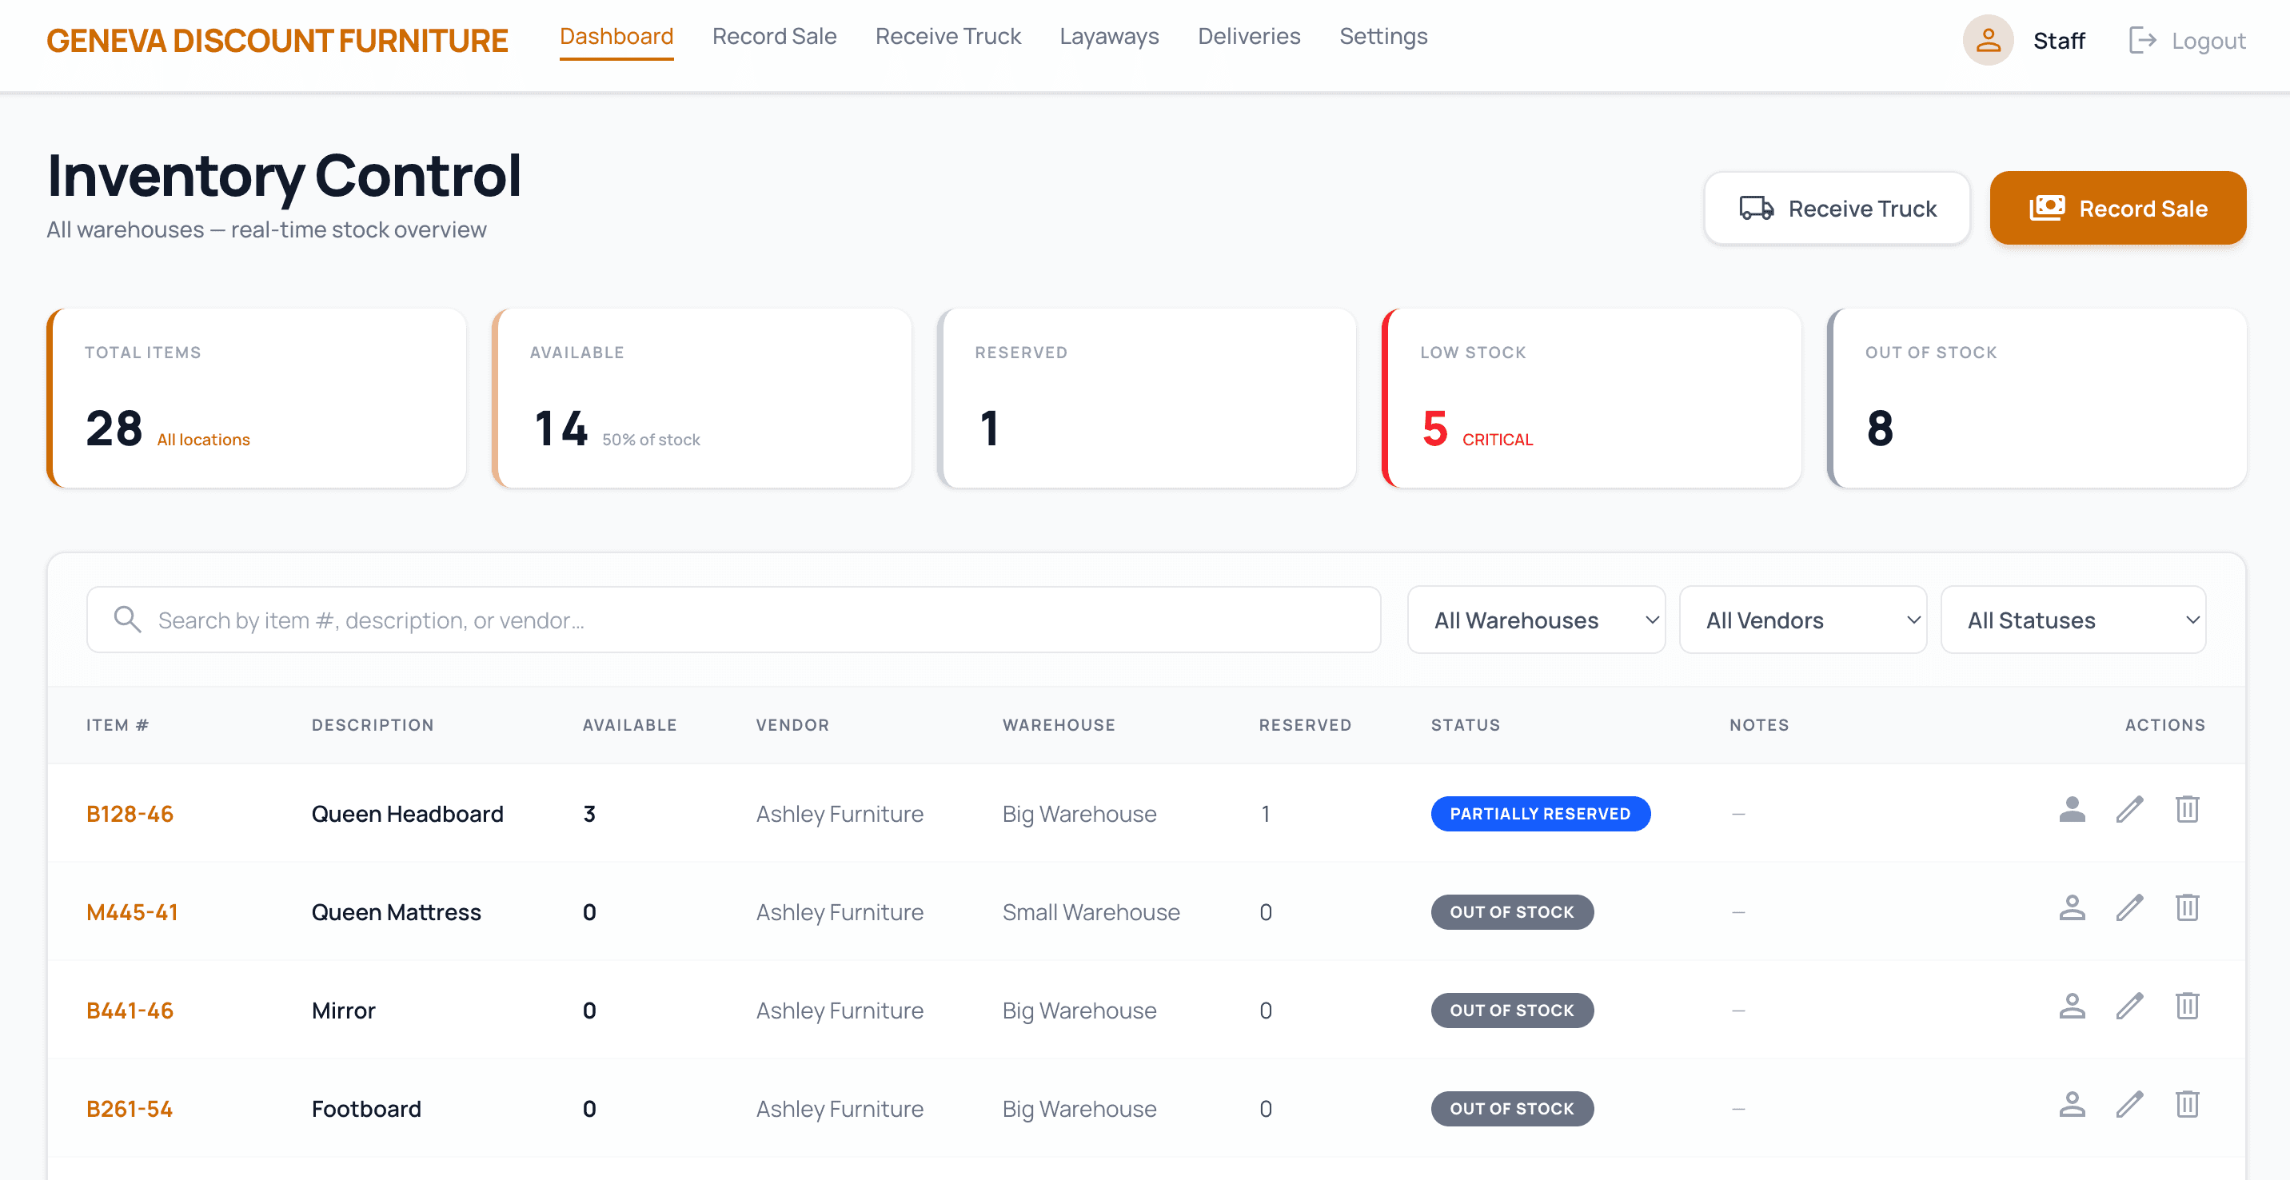Assign customer for item M445-41
The height and width of the screenshot is (1180, 2290).
(x=2073, y=908)
